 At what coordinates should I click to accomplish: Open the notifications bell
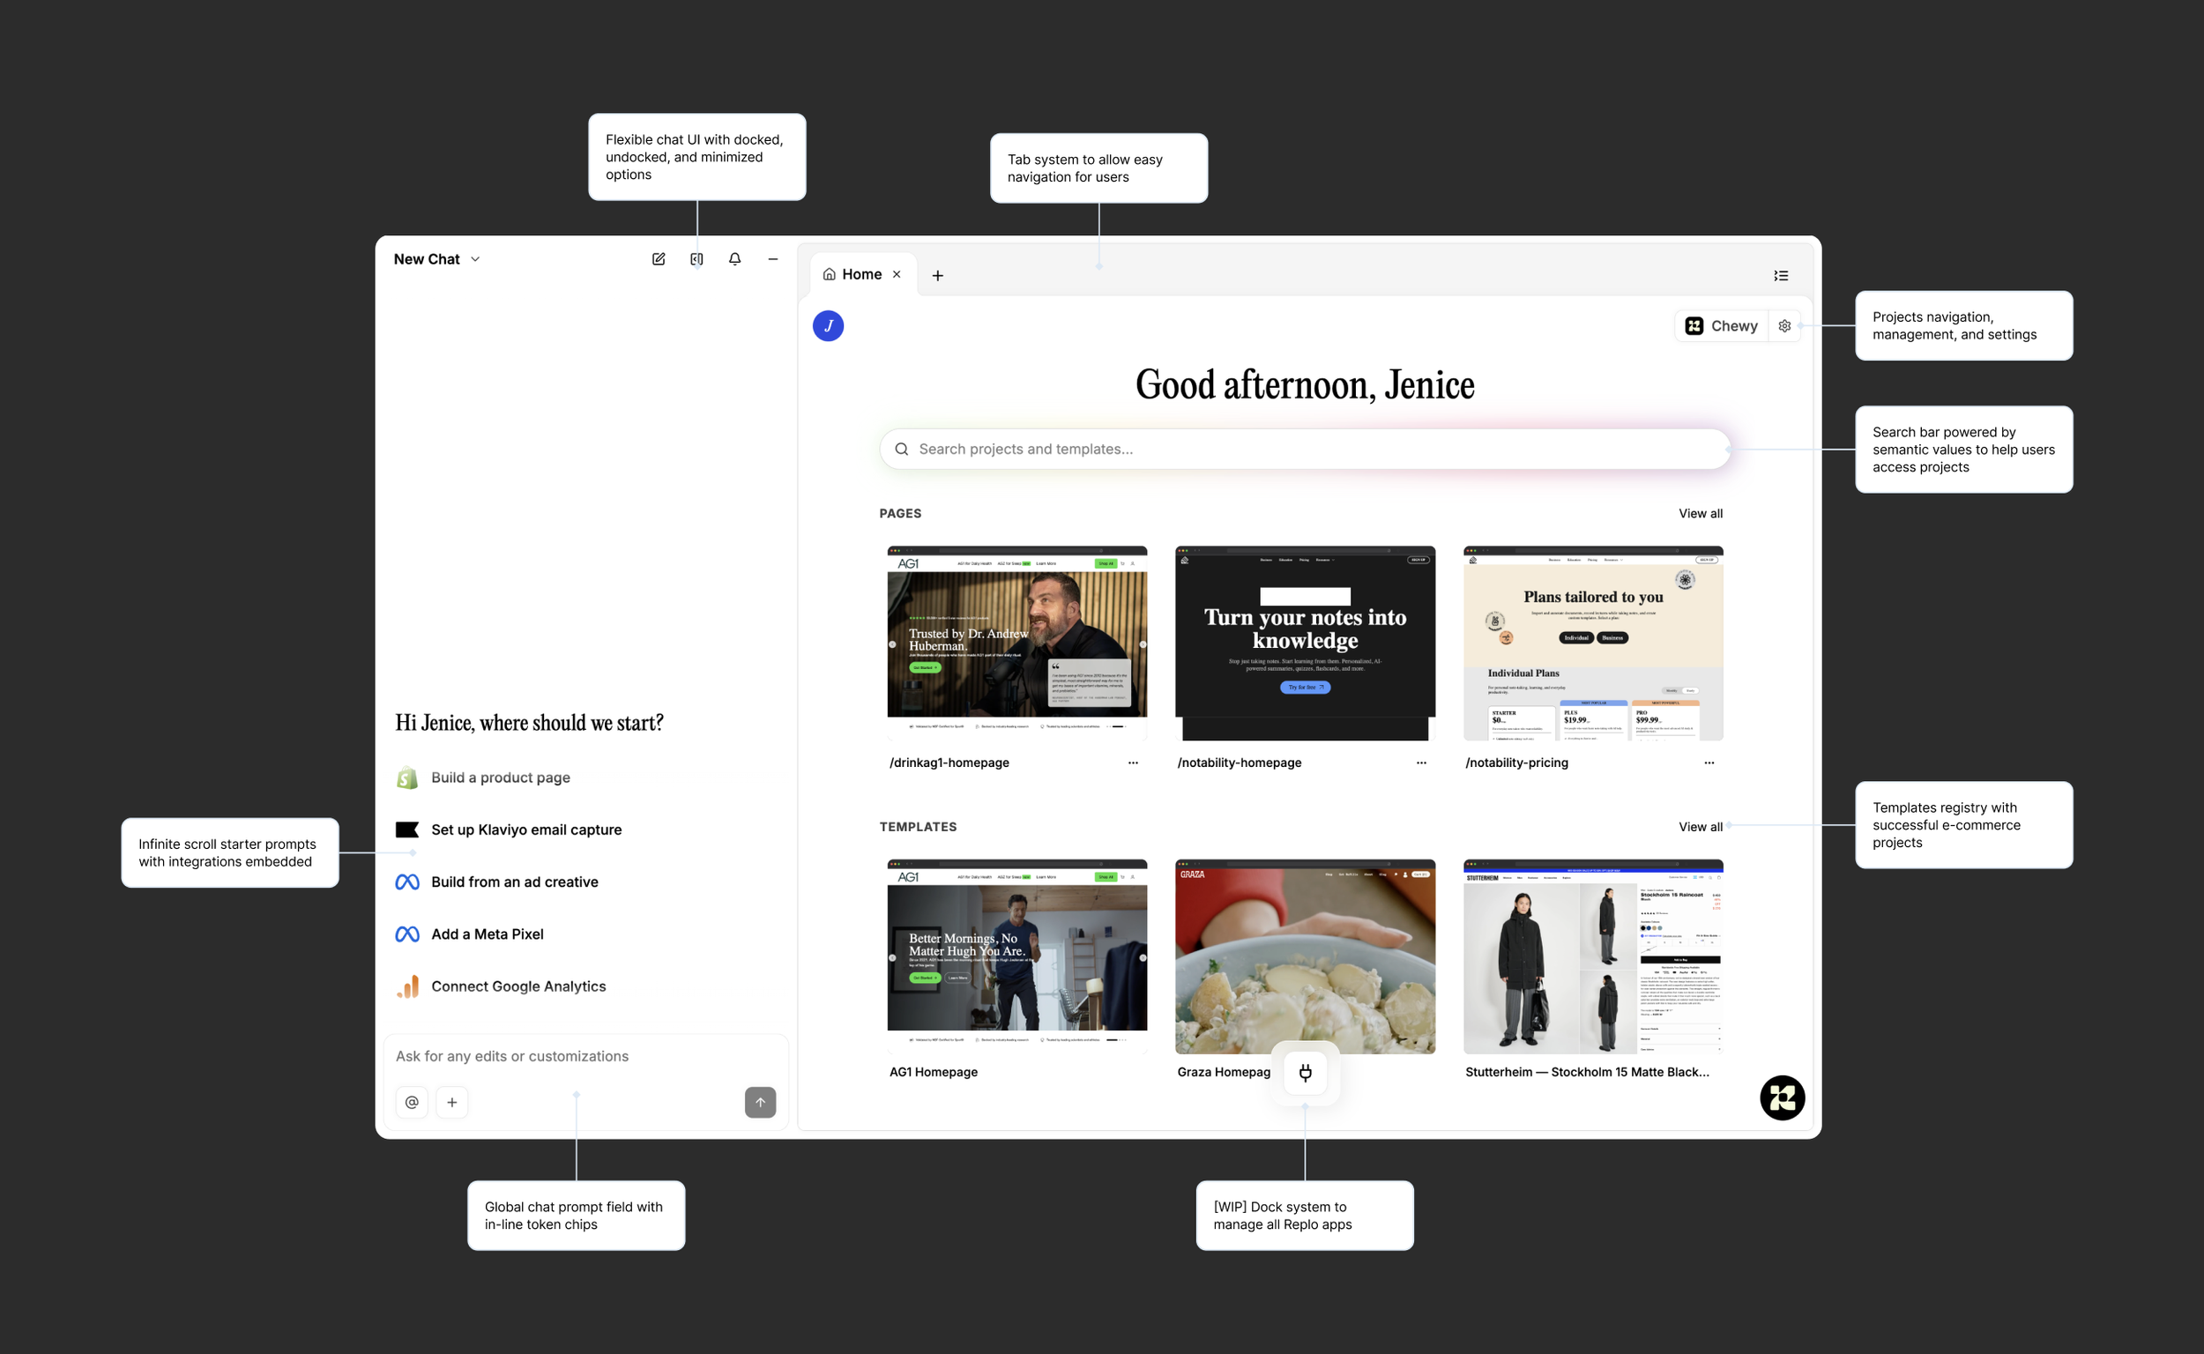pyautogui.click(x=734, y=259)
